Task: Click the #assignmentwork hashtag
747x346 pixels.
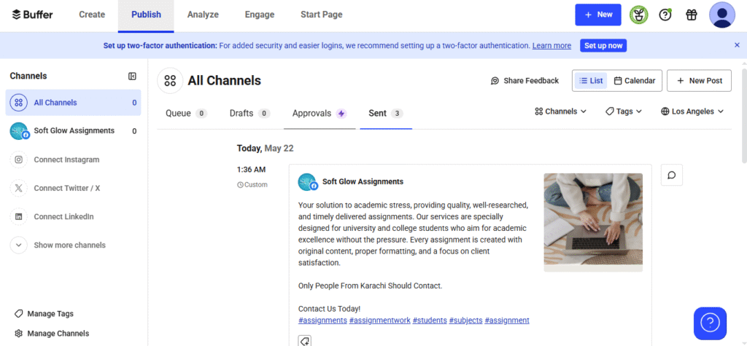Action: coord(379,321)
